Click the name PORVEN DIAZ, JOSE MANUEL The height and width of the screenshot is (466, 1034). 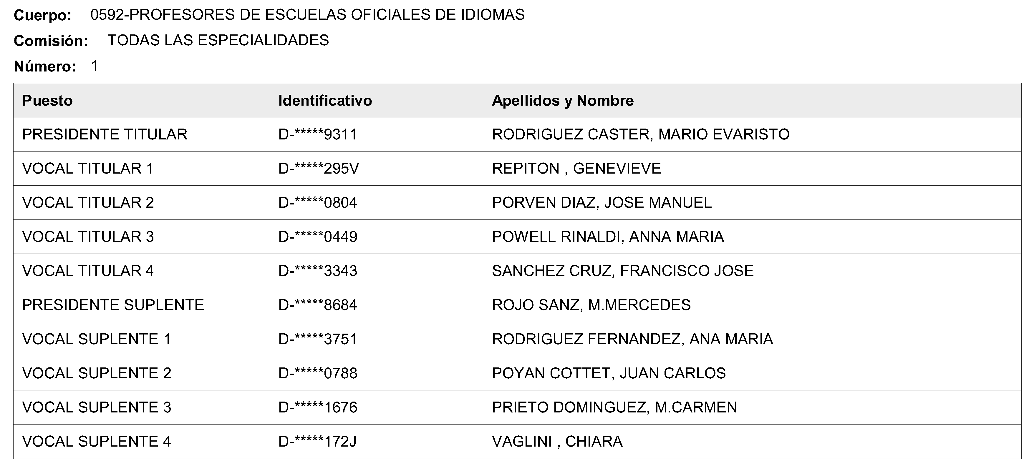click(601, 202)
